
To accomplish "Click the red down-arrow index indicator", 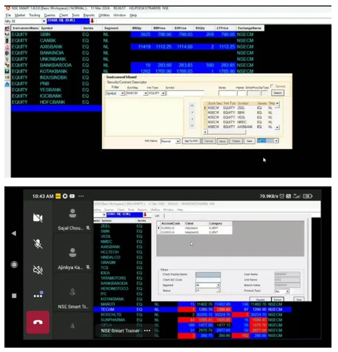I will point(92,21).
